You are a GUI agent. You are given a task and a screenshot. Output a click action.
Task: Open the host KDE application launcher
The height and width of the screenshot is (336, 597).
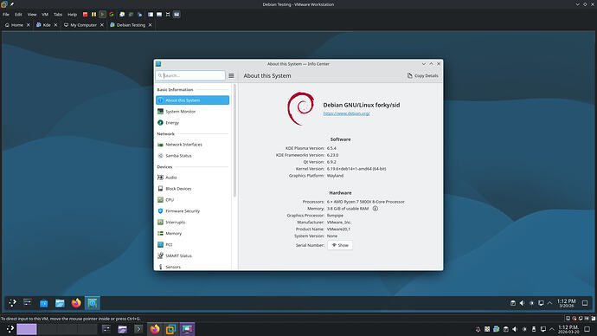click(10, 329)
